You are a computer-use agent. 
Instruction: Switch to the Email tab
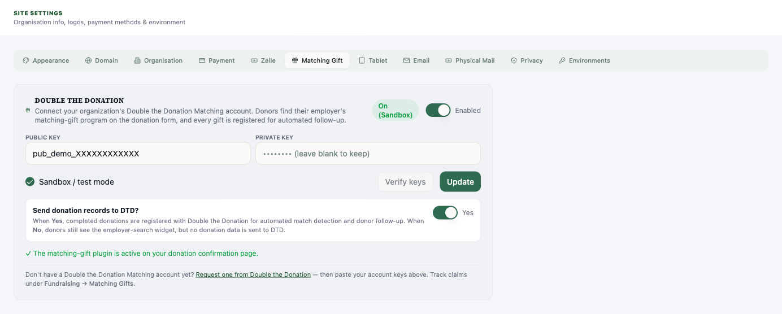click(x=416, y=60)
